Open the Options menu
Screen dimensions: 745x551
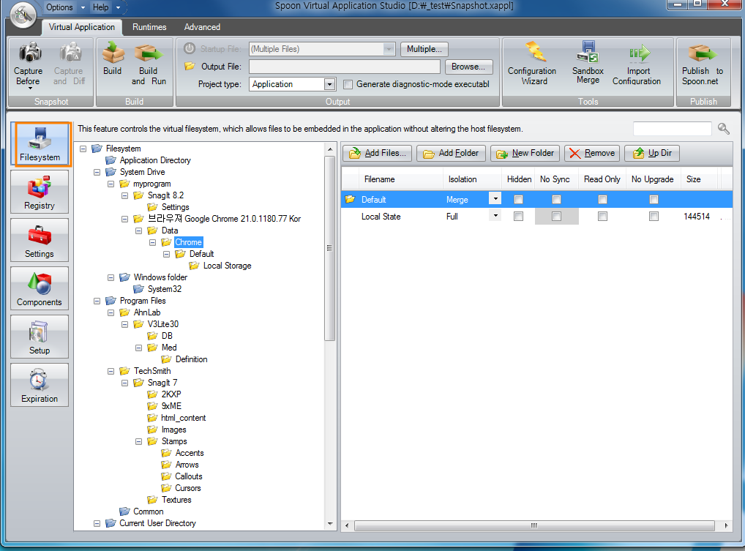[59, 7]
